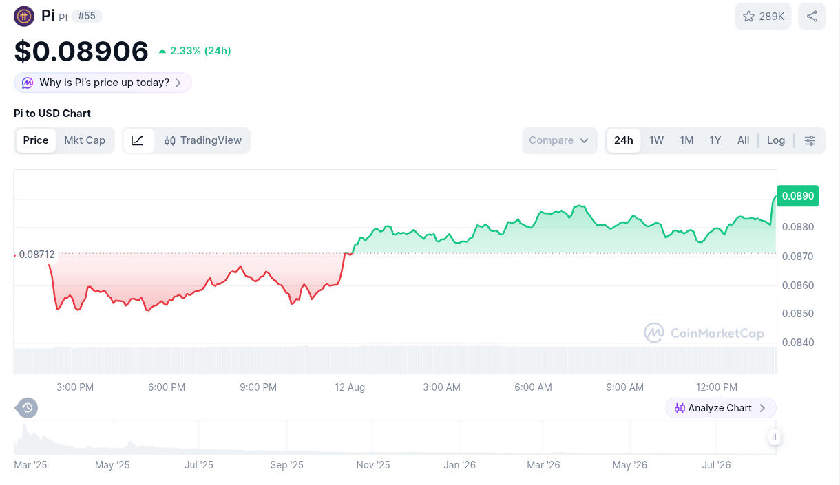This screenshot has height=485, width=840.
Task: Select the 1Y time range tab
Action: coord(715,140)
